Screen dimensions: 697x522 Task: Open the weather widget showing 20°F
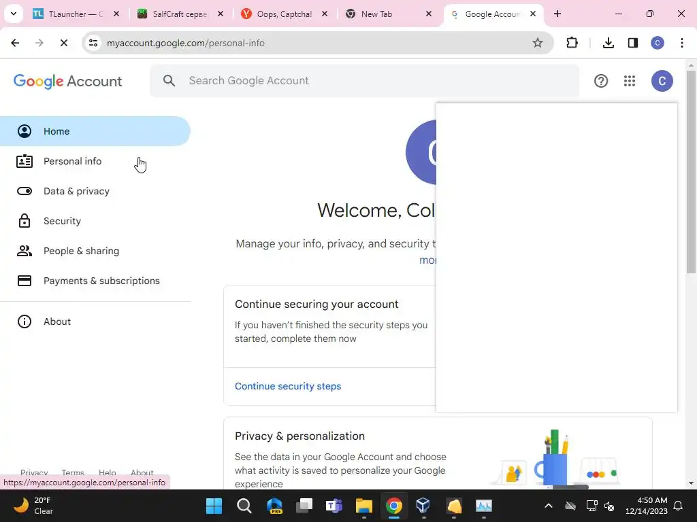(x=34, y=506)
